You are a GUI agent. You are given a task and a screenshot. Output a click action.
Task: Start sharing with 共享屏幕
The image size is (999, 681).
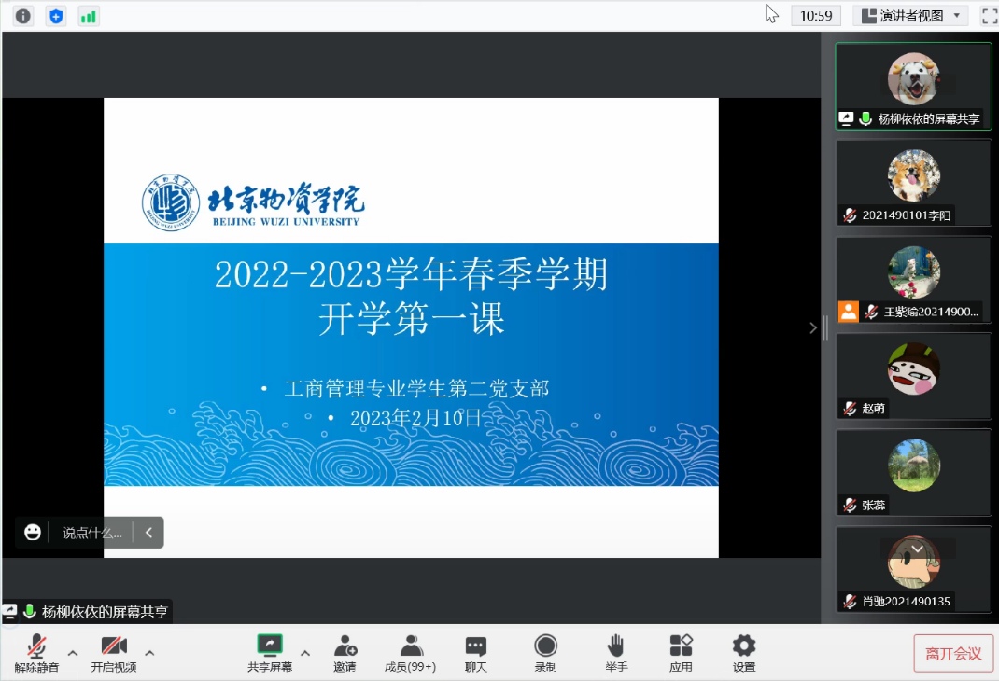(x=270, y=652)
